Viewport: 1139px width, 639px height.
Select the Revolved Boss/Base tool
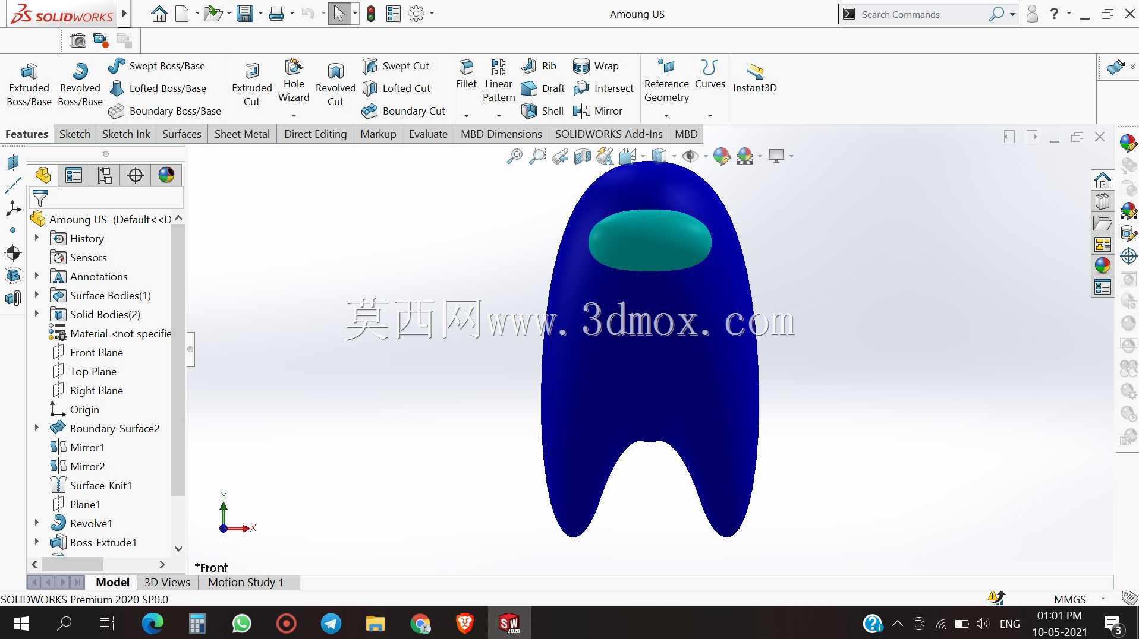tap(80, 85)
